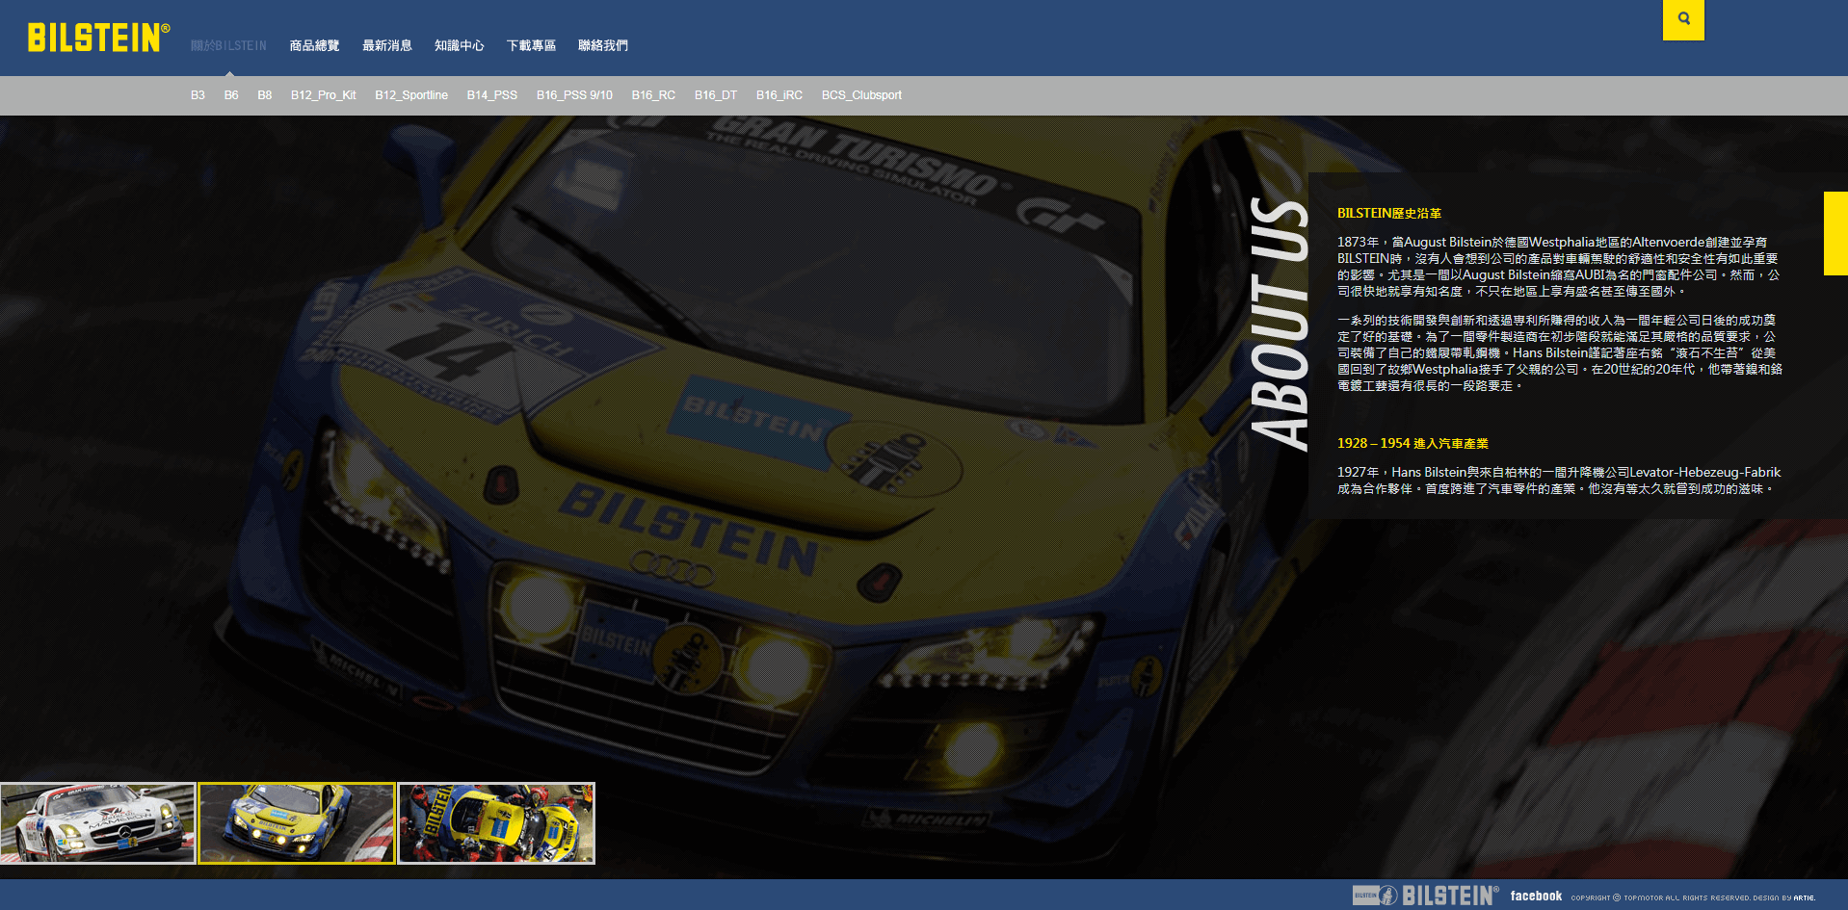Click the 1928 – 1954 進入汽車產業 heading
Image resolution: width=1848 pixels, height=910 pixels.
point(1412,444)
